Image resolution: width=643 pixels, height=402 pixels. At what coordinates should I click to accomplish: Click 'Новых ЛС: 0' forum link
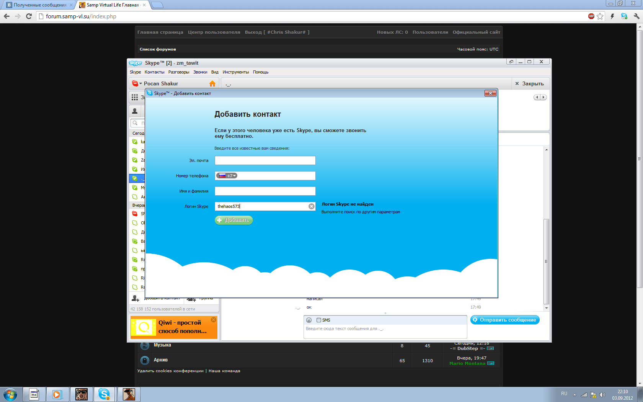click(x=392, y=32)
